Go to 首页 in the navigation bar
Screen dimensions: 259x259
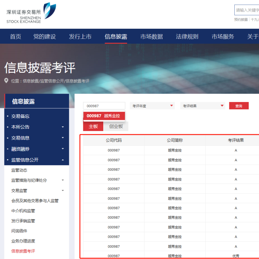tap(16, 37)
